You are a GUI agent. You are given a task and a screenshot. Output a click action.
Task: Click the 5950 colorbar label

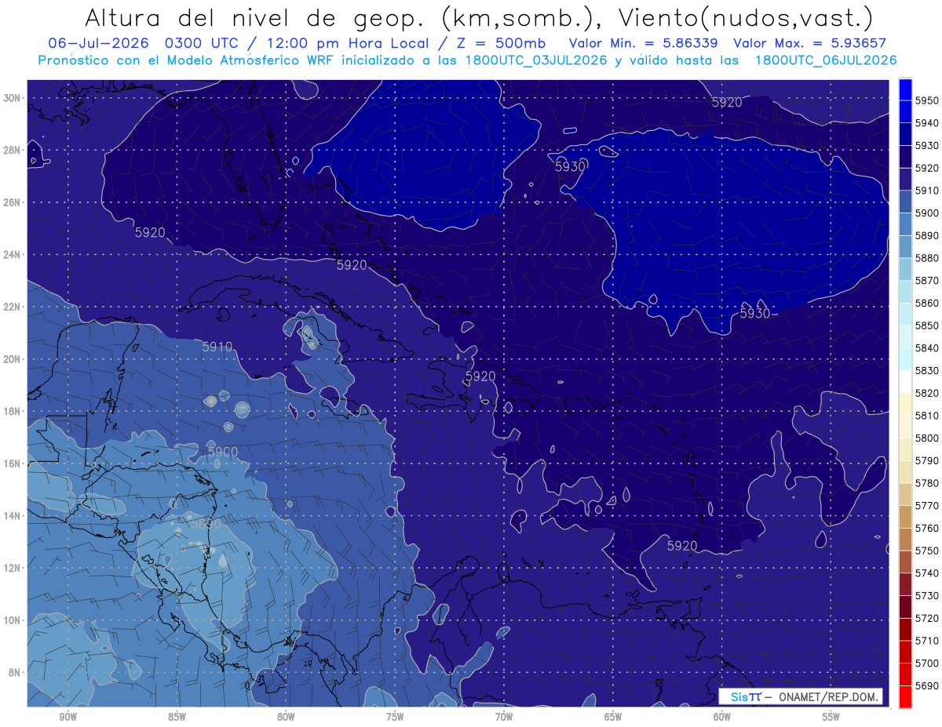click(926, 100)
